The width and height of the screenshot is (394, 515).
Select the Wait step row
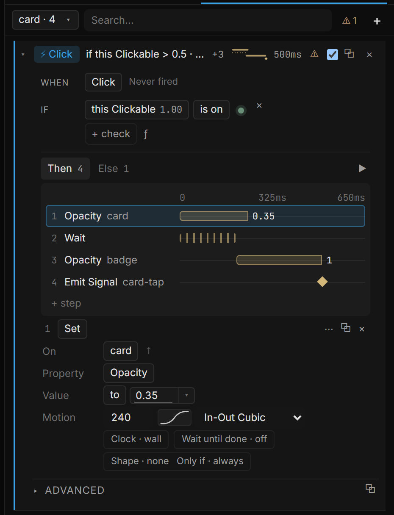[x=205, y=238]
